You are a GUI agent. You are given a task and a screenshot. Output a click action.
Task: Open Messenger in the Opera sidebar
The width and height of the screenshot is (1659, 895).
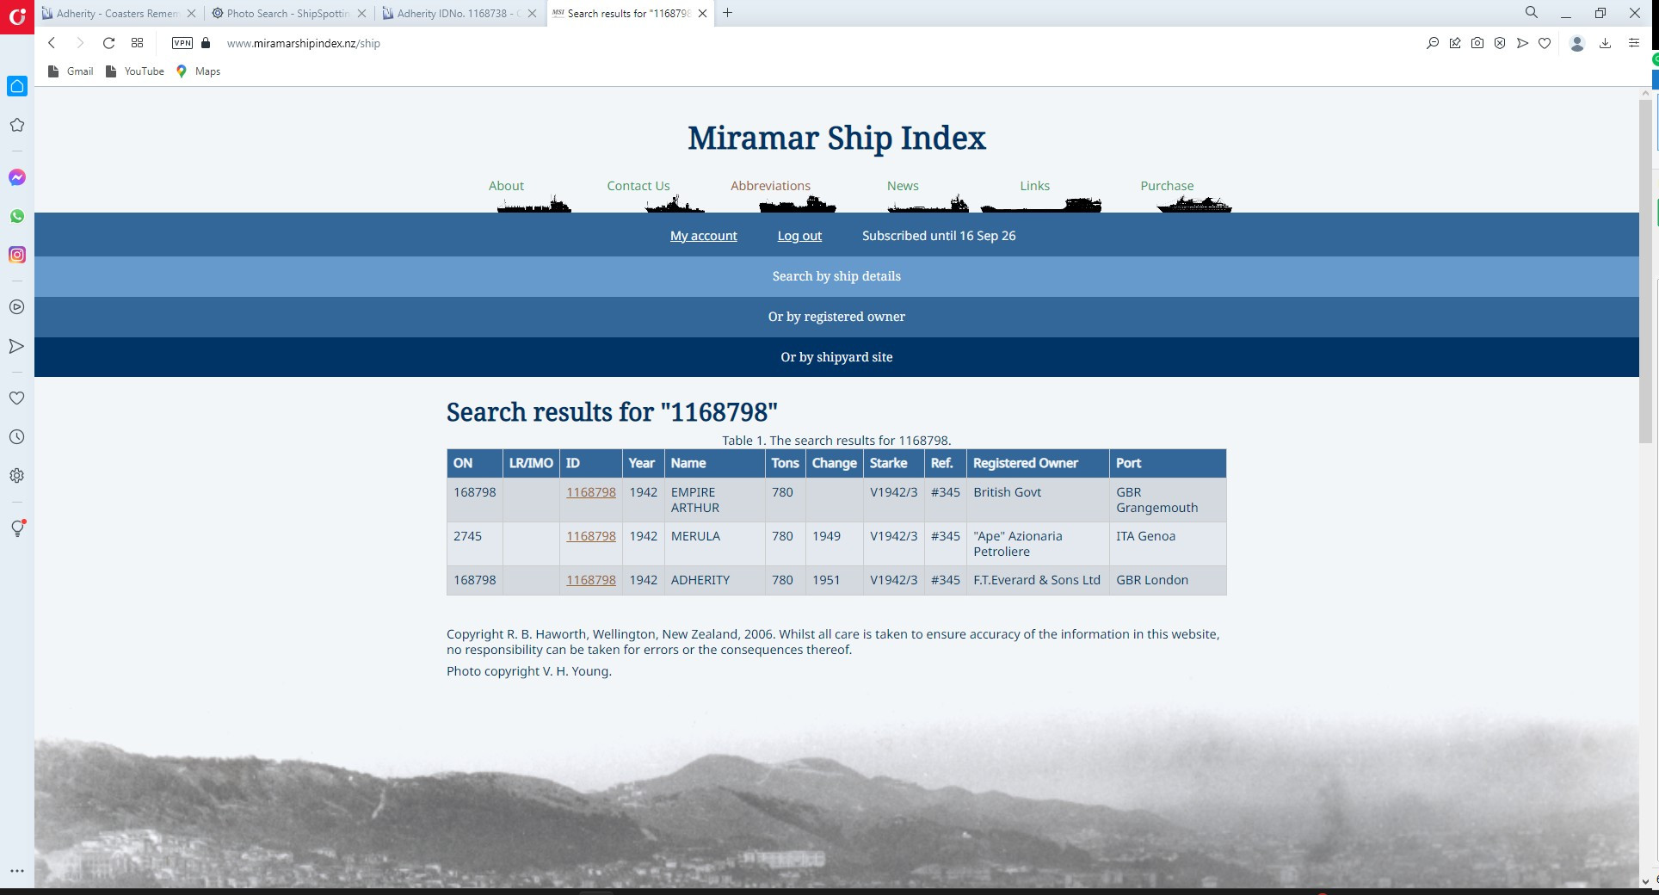click(17, 177)
